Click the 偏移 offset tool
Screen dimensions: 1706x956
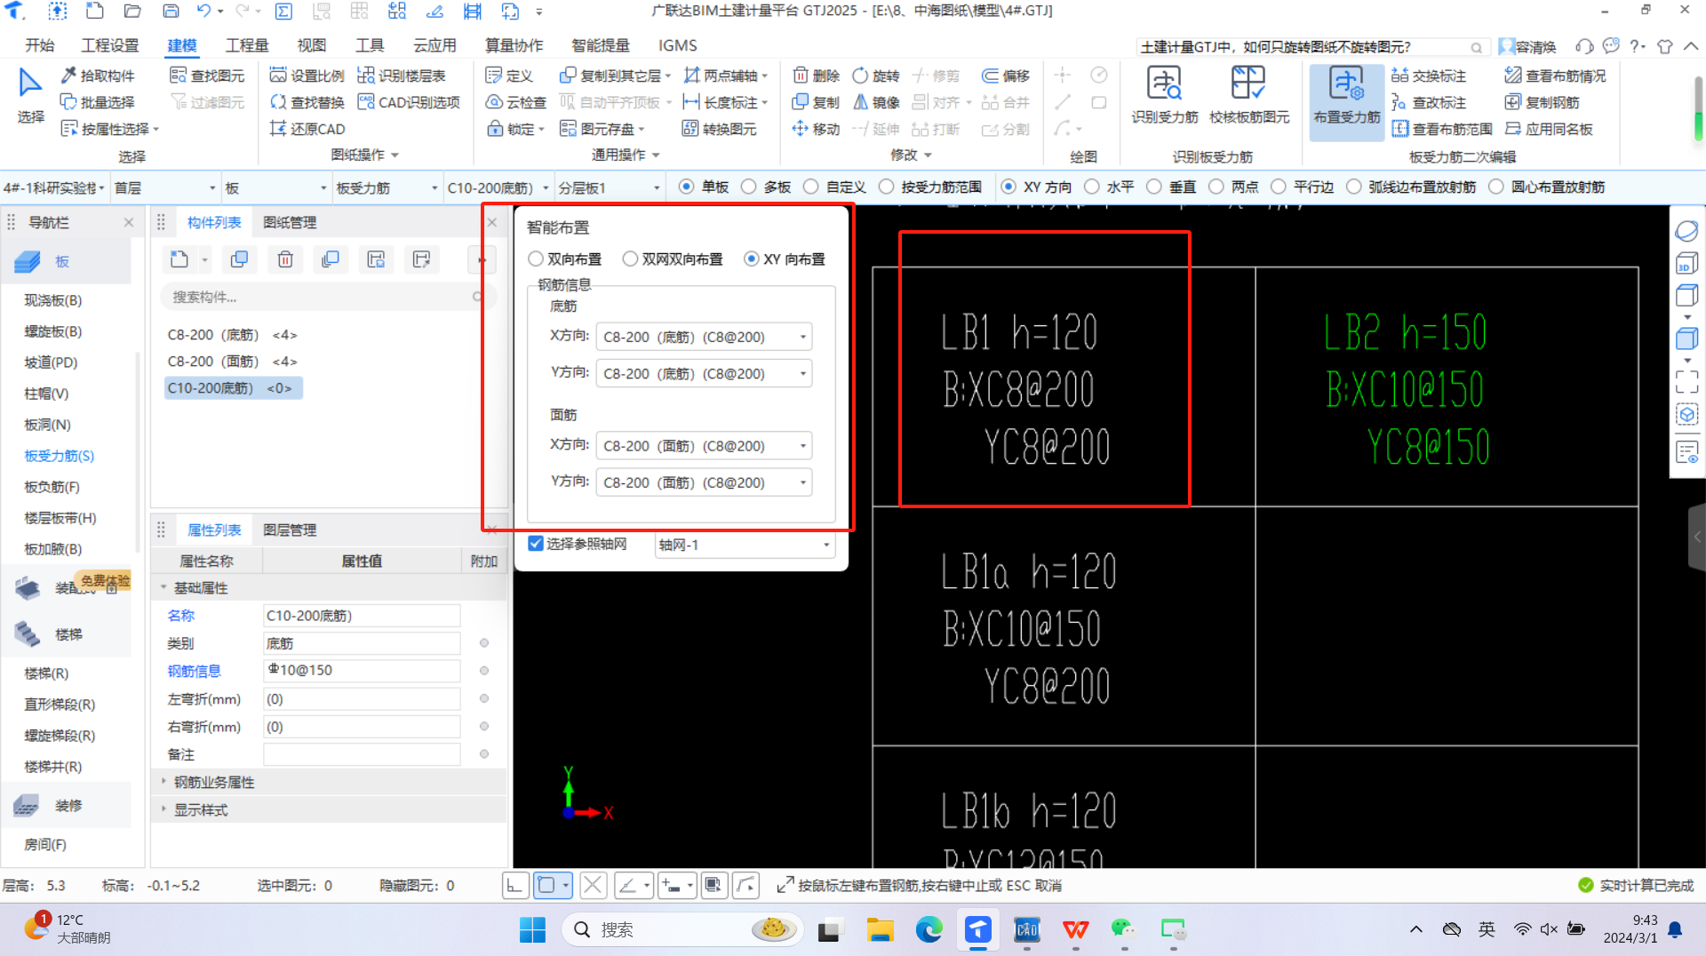coord(1006,76)
